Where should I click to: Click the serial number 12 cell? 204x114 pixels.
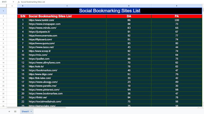pyautogui.click(x=23, y=63)
